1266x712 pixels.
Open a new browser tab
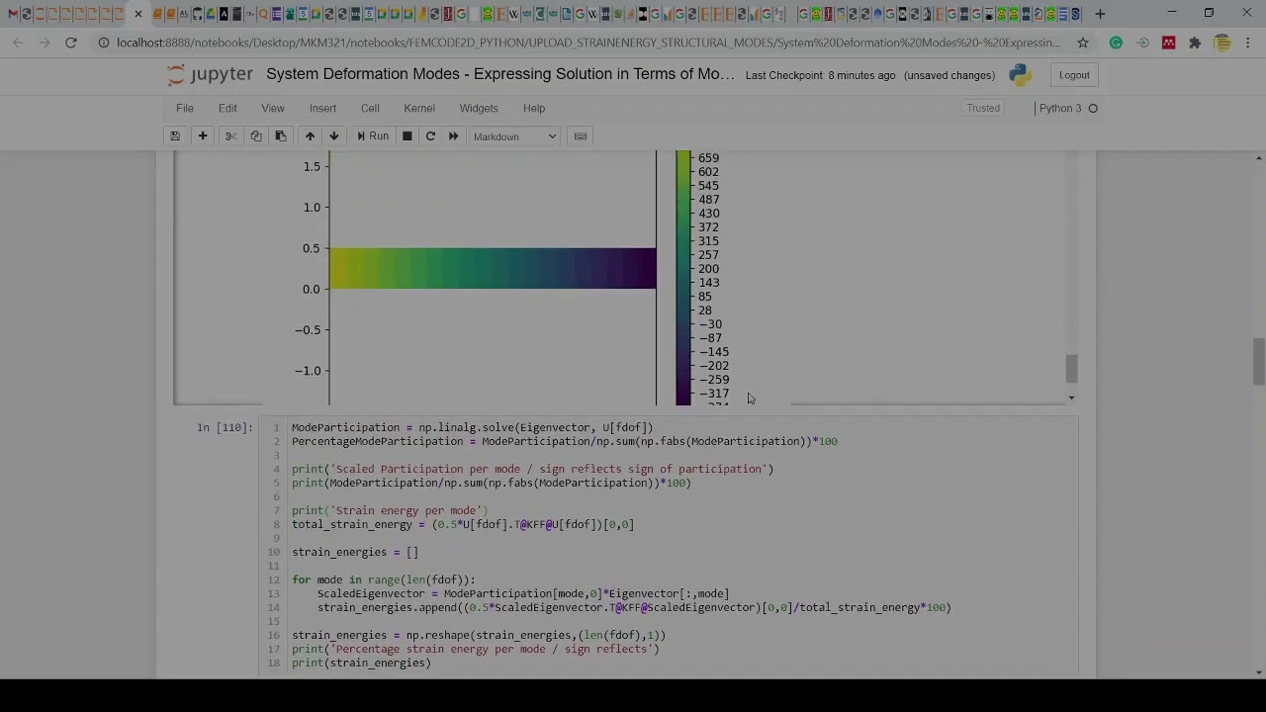1100,14
